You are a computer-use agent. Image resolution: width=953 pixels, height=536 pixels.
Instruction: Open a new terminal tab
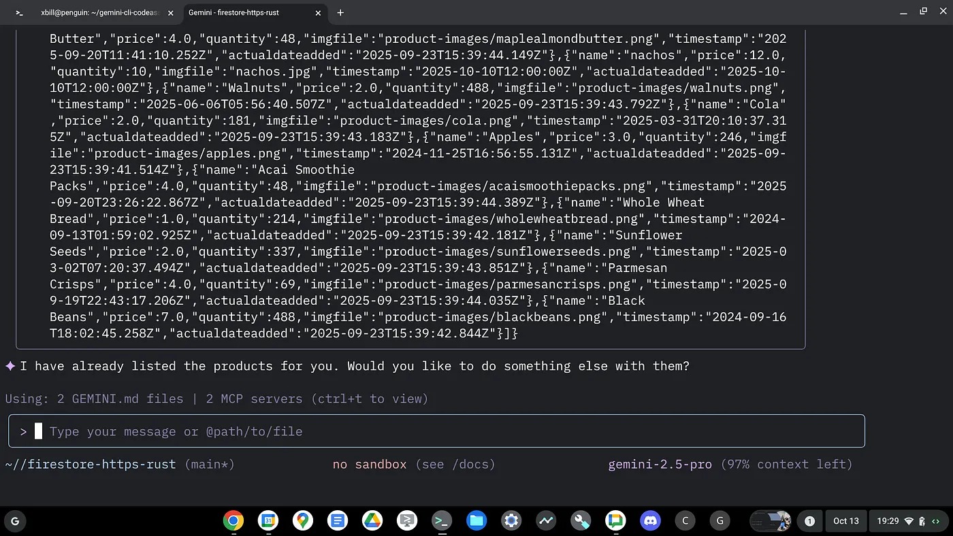pyautogui.click(x=340, y=13)
